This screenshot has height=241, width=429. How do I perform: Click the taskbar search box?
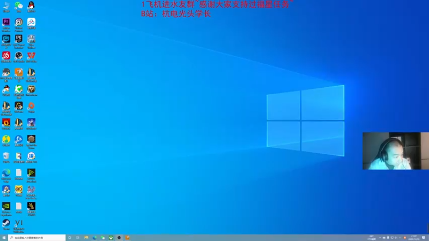[37, 238]
